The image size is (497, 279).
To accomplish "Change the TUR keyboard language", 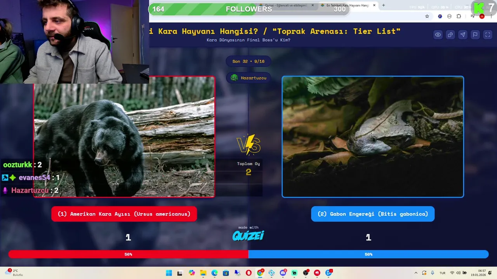I will (442, 273).
